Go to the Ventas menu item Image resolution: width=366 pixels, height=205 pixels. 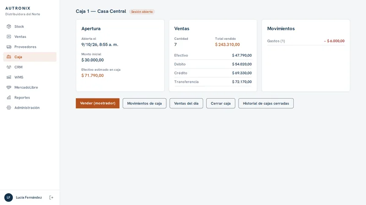click(x=30, y=37)
